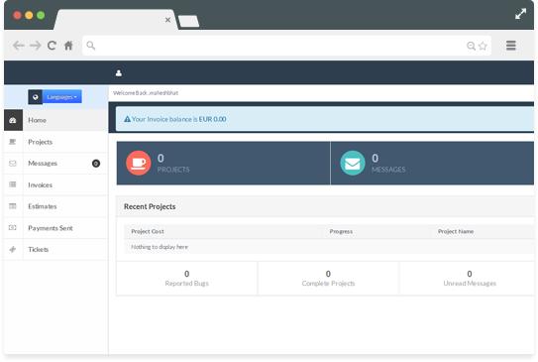This screenshot has width=538, height=362.
Task: Click the teal Messages envelope icon
Action: [353, 163]
